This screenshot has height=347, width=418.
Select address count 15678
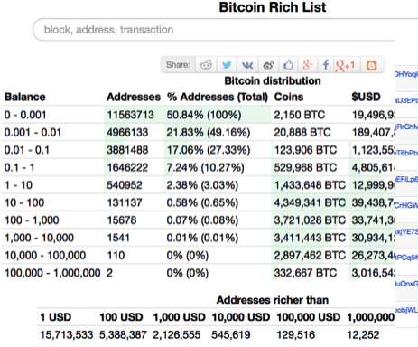[x=122, y=220]
